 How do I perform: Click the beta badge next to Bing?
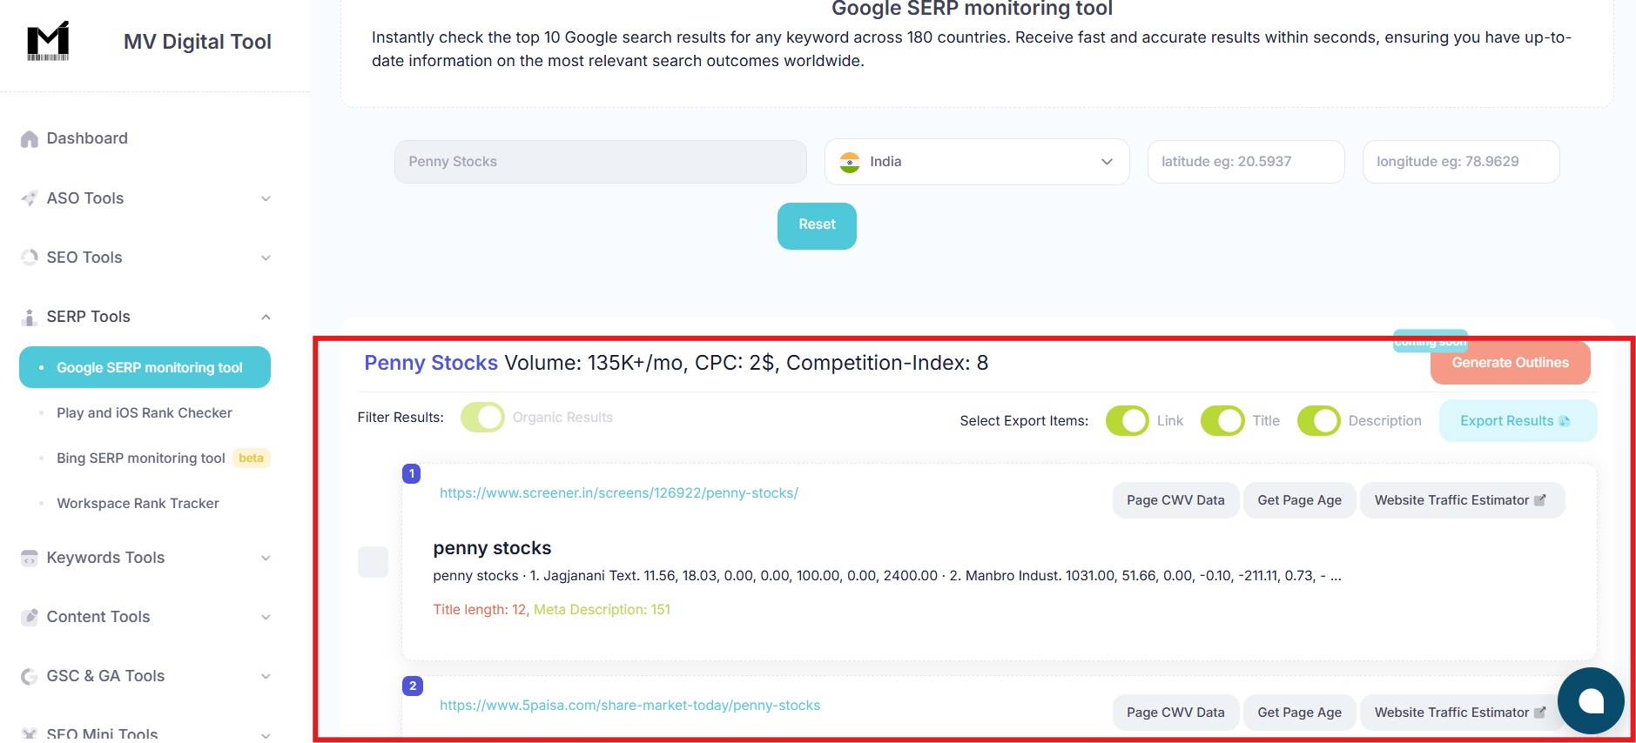click(251, 459)
